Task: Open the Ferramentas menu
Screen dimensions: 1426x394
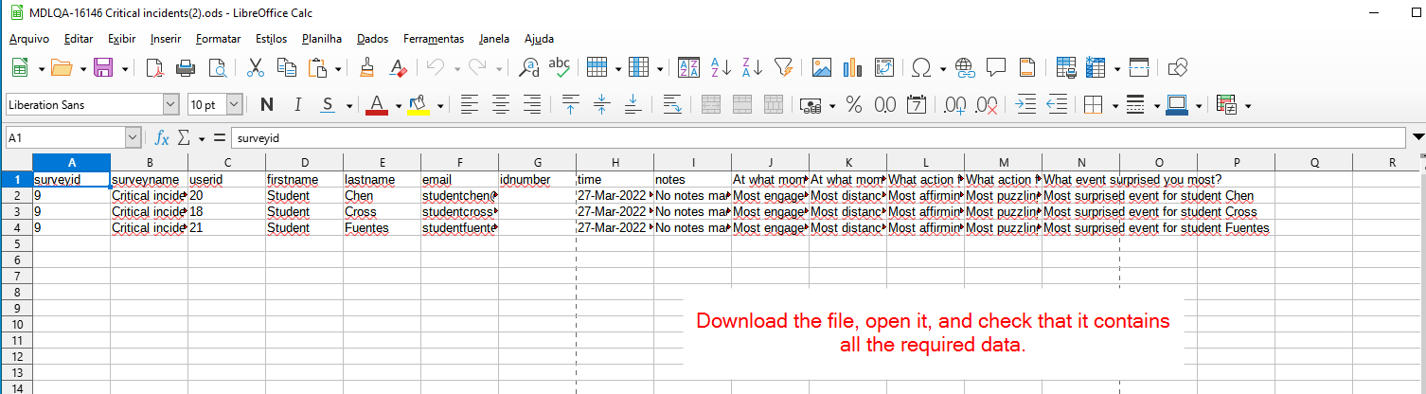Action: (x=434, y=39)
